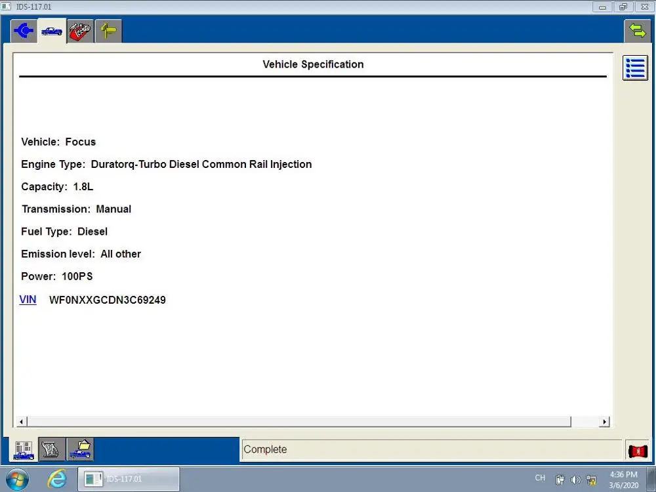Open Internet Explorer from the taskbar

coord(56,479)
